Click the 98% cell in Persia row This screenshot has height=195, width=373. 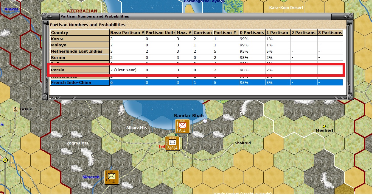[252, 70]
